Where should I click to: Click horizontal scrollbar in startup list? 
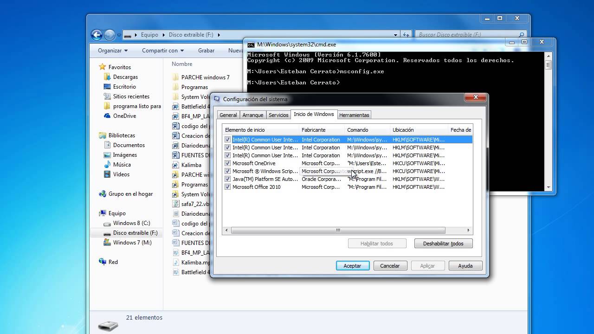click(338, 230)
